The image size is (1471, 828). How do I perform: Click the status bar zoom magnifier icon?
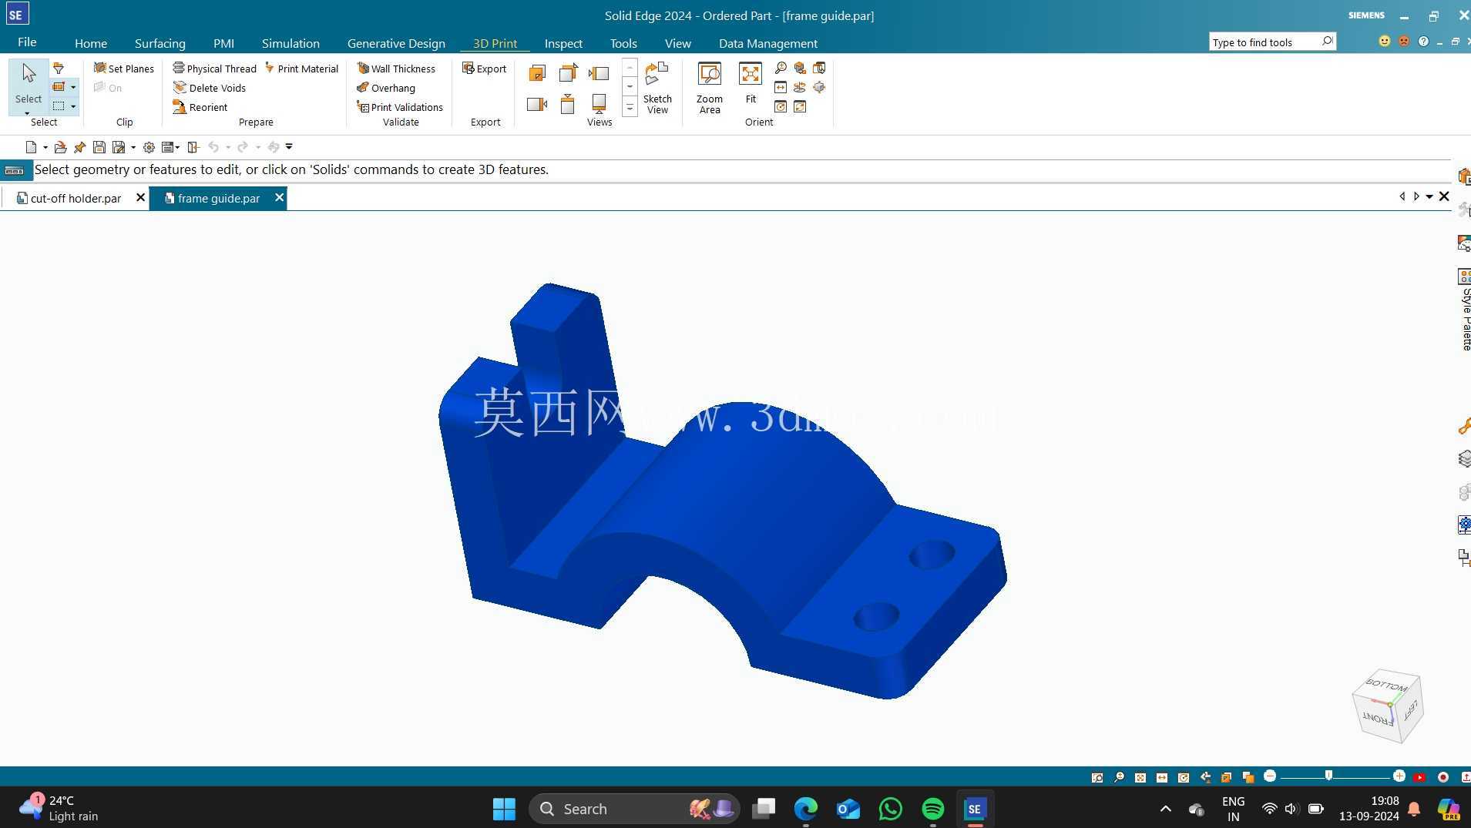coord(1119,777)
